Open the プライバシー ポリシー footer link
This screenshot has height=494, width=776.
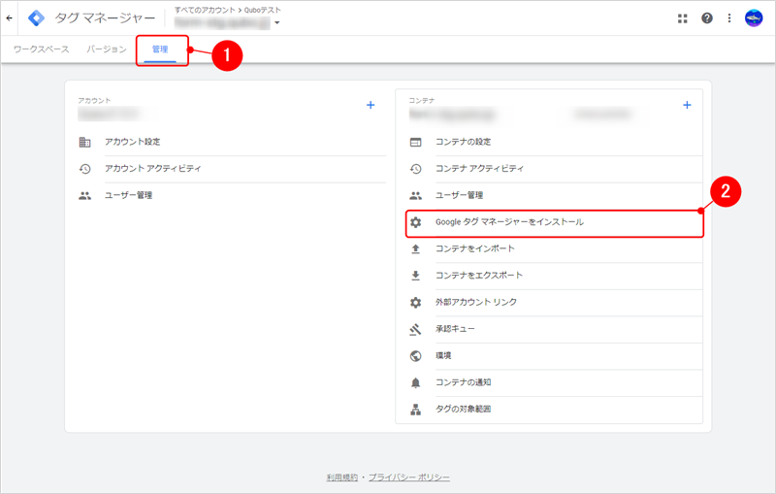408,478
